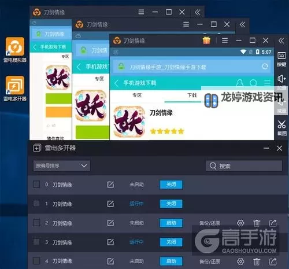Click the green button in middle window

tap(92, 132)
